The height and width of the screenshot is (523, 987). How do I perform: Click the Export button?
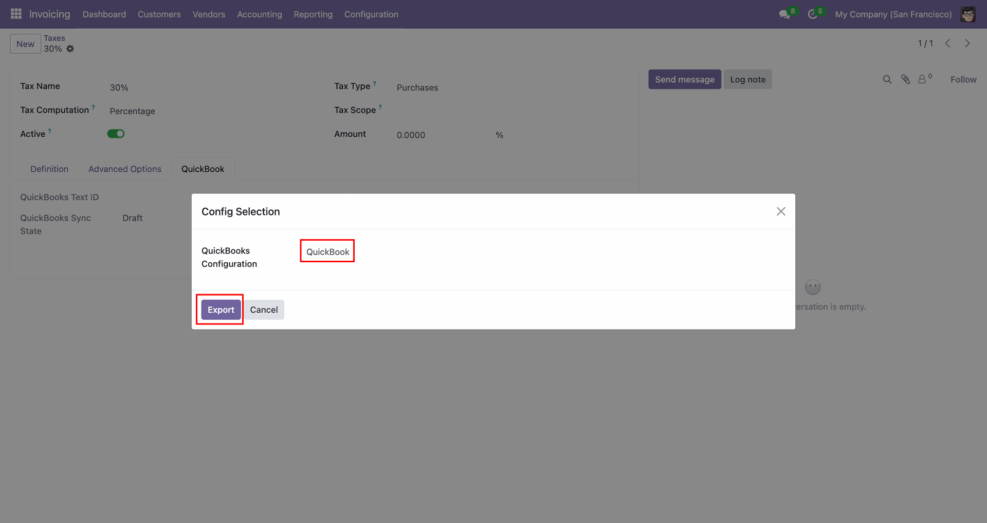221,310
